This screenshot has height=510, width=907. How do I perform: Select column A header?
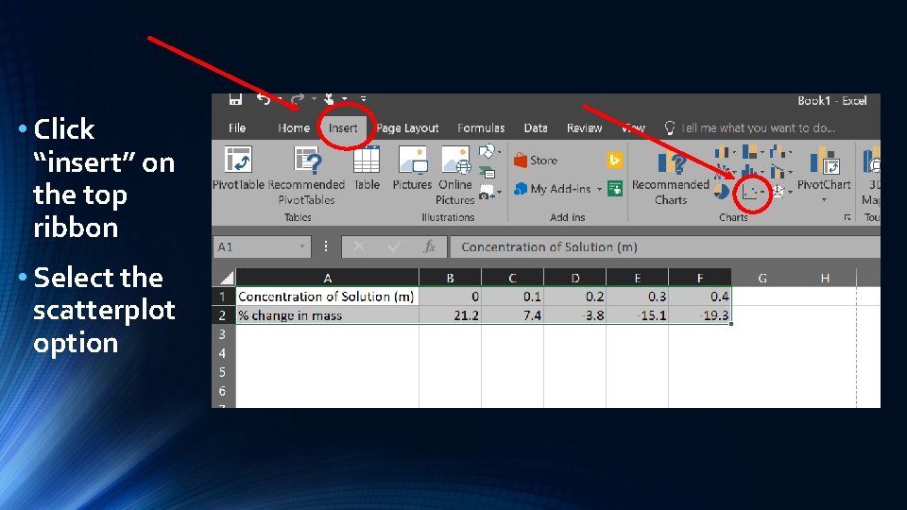pos(328,278)
